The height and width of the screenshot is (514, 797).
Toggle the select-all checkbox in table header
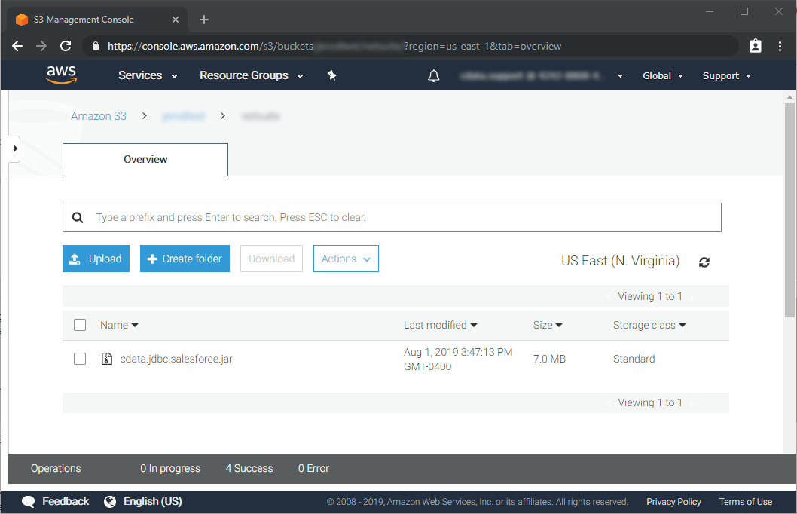[80, 325]
